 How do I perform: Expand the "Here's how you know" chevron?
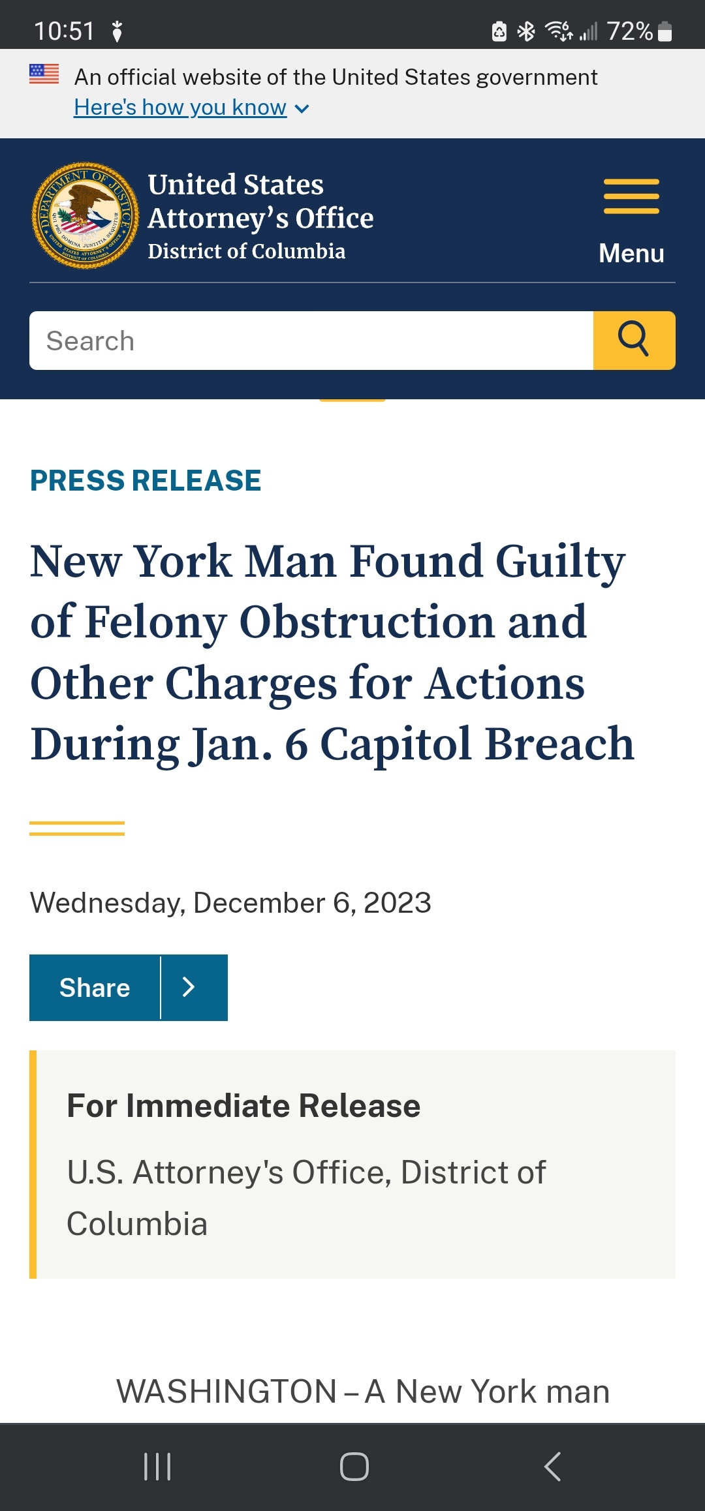tap(302, 108)
